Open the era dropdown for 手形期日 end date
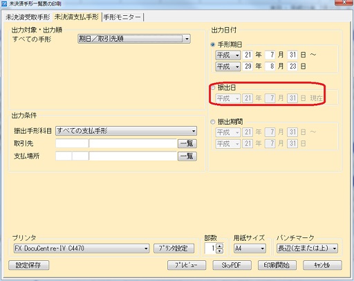Image resolution: width=354 pixels, height=281 pixels. point(228,66)
